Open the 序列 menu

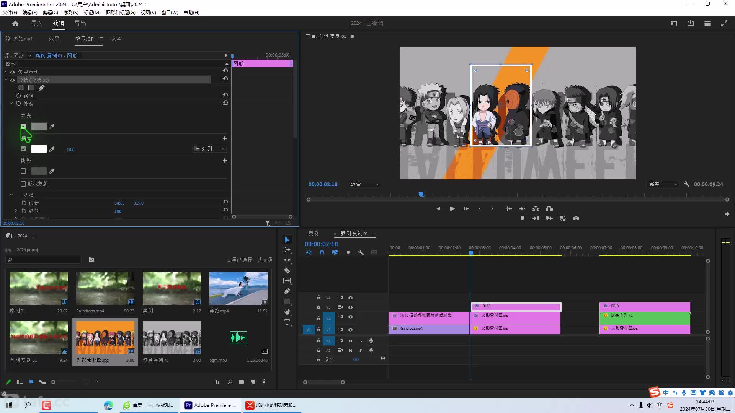[x=71, y=12]
